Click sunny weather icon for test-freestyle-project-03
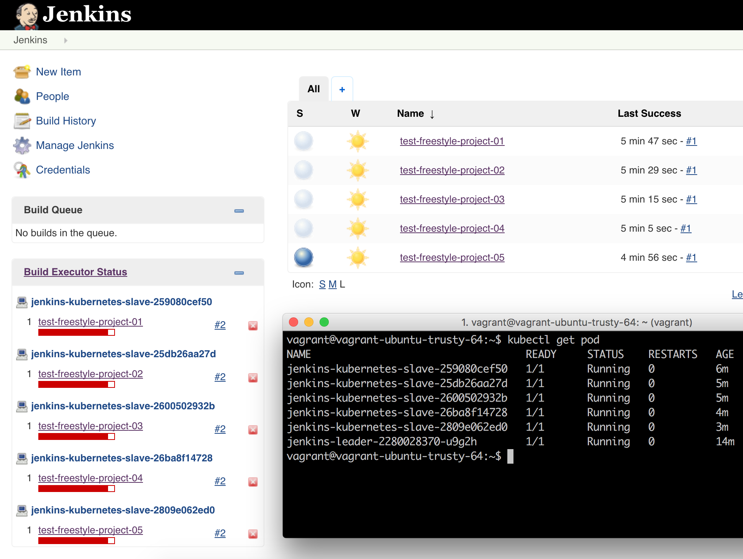This screenshot has height=559, width=743. (358, 199)
